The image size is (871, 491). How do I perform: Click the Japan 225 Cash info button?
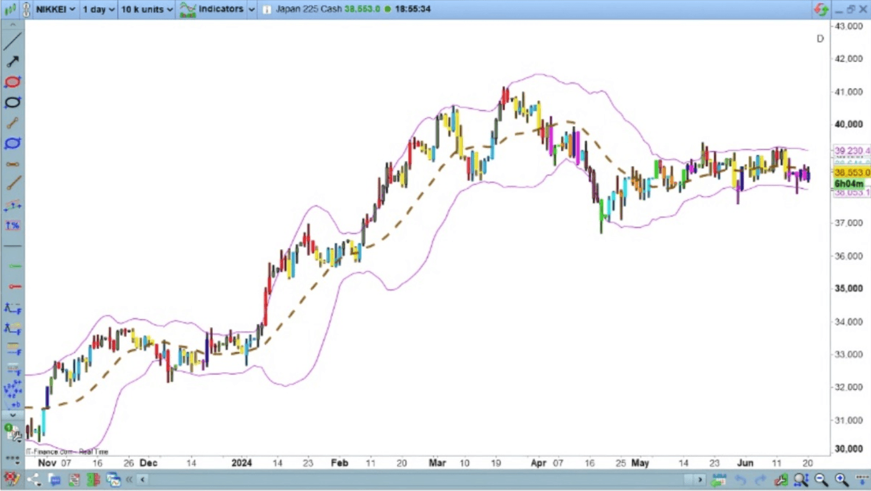point(265,9)
